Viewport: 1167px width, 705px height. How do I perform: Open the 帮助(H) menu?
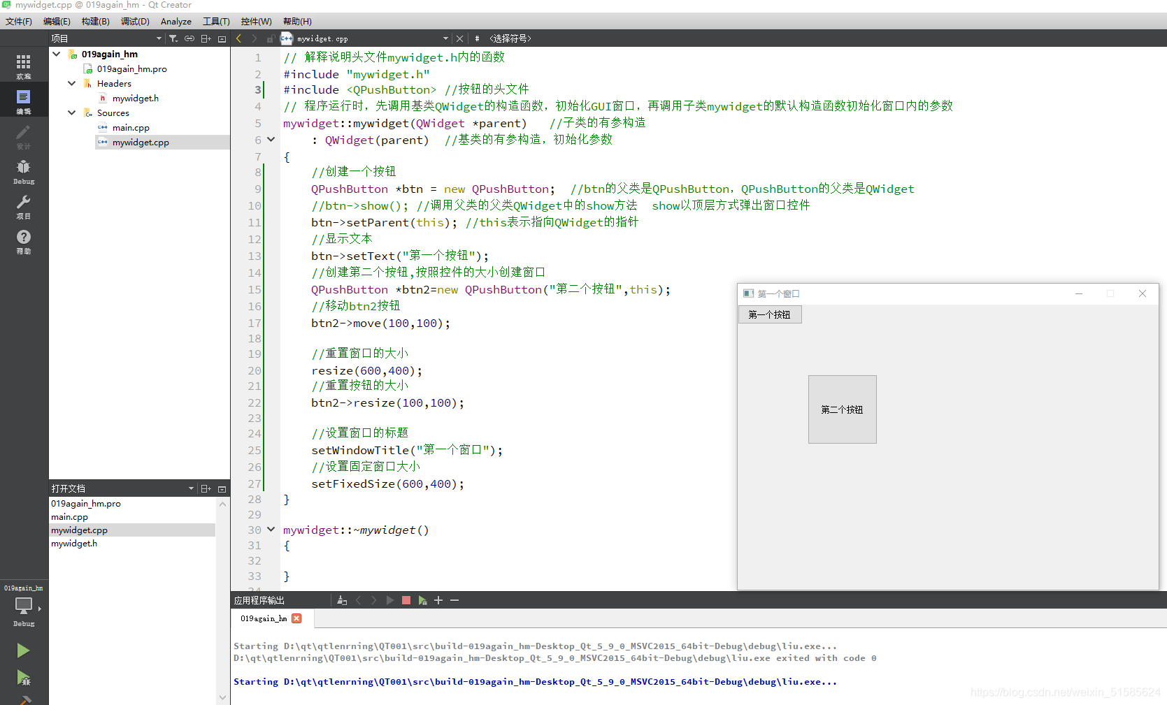tap(297, 22)
